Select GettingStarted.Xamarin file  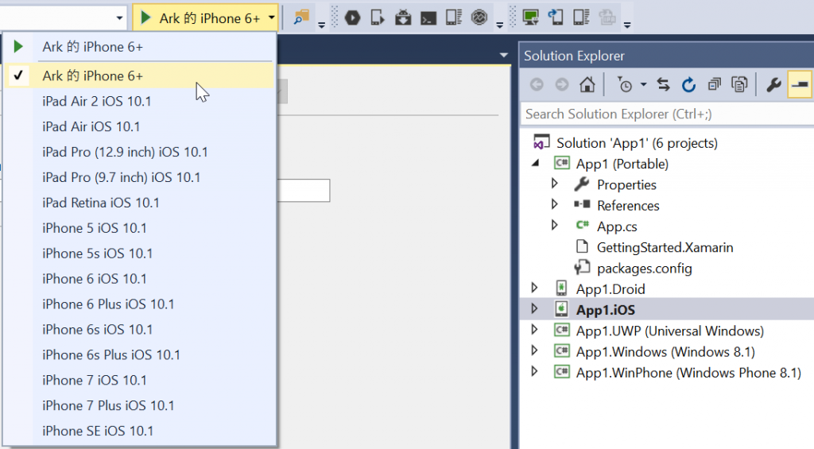(x=665, y=248)
